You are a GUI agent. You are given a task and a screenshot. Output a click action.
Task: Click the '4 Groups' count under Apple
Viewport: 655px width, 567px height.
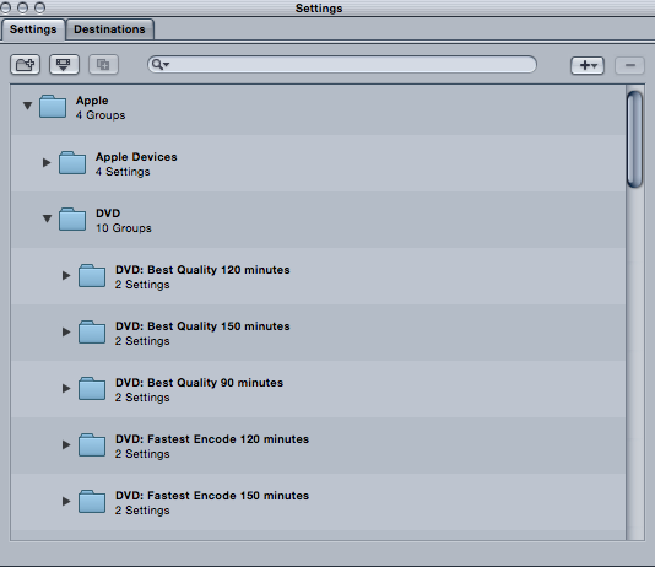[x=100, y=115]
